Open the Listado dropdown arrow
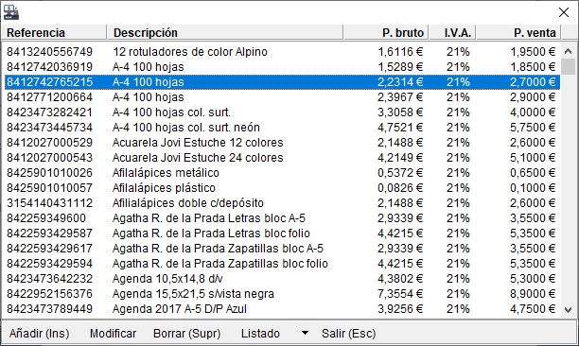This screenshot has height=346, width=579. point(305,333)
